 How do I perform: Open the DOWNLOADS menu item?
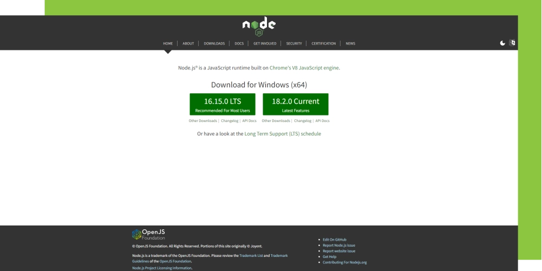(x=214, y=43)
